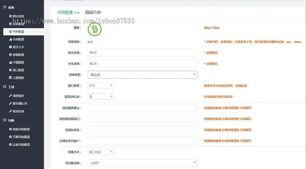Viewport: 306px width, 169px height.
Task: Open the 可兑换币种 dropdown showing USDT
Action: coord(143,163)
